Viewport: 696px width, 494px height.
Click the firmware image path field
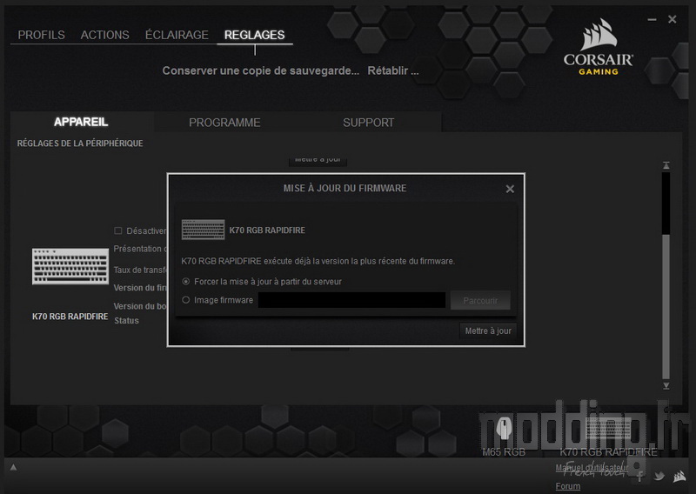click(351, 300)
